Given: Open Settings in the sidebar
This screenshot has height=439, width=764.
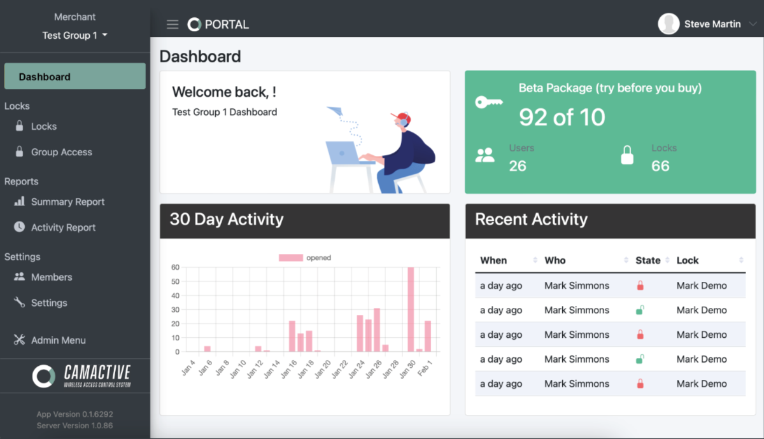Looking at the screenshot, I should point(49,303).
